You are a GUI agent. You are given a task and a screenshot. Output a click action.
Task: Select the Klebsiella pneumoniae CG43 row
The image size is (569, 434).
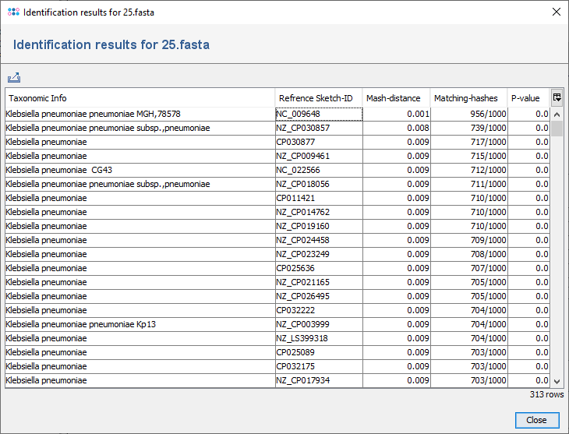(140, 170)
